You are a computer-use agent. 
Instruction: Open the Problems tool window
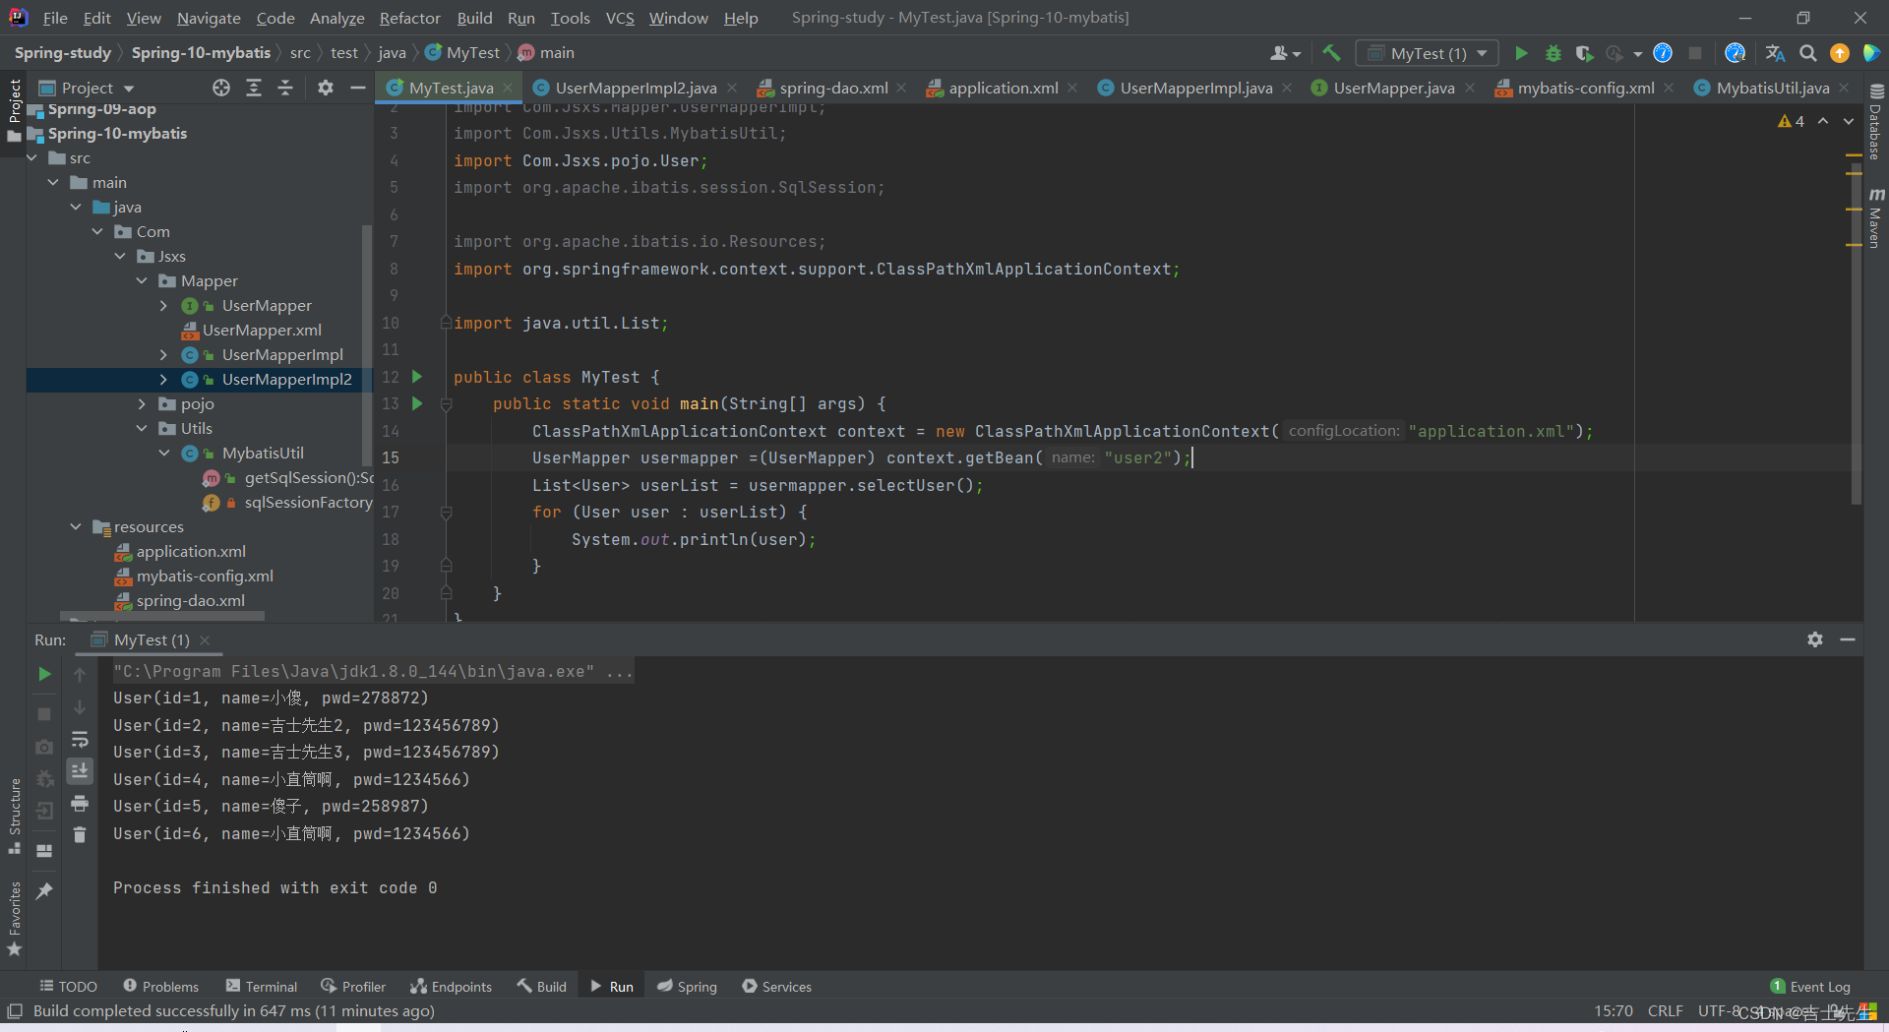[160, 987]
